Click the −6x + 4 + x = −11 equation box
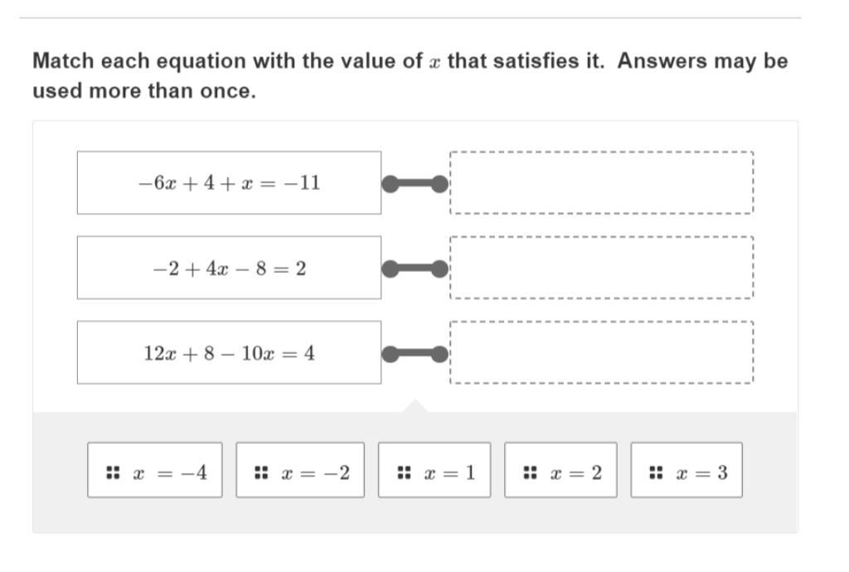The image size is (849, 572). click(229, 183)
